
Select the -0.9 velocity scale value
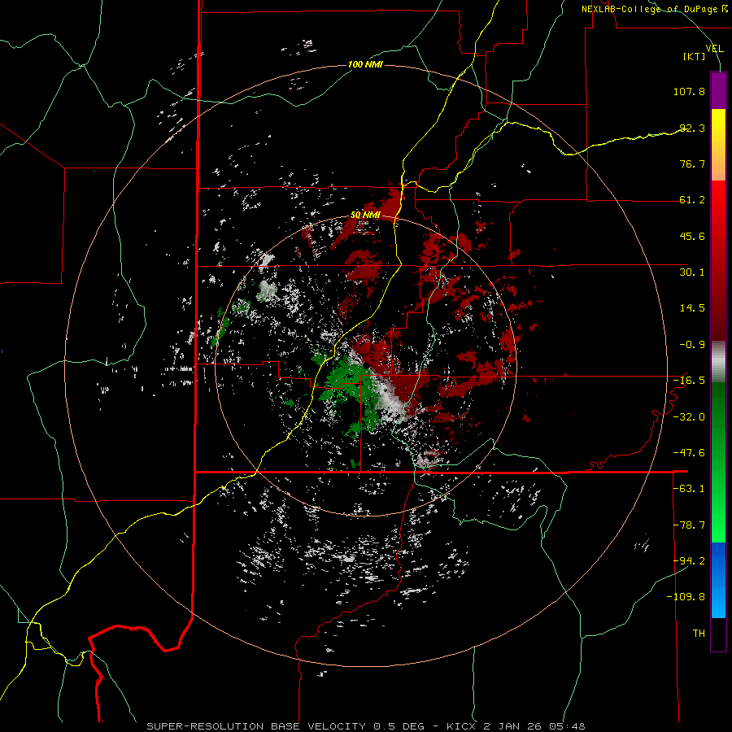click(x=692, y=345)
